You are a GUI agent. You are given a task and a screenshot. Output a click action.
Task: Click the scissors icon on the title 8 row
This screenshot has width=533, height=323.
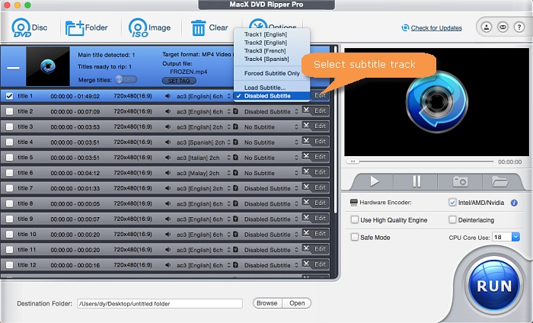306,203
